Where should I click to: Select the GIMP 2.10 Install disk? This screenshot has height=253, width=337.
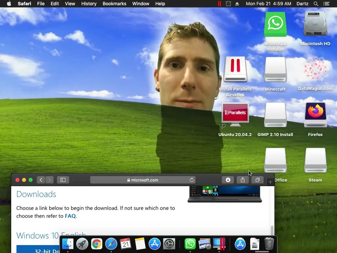[275, 115]
